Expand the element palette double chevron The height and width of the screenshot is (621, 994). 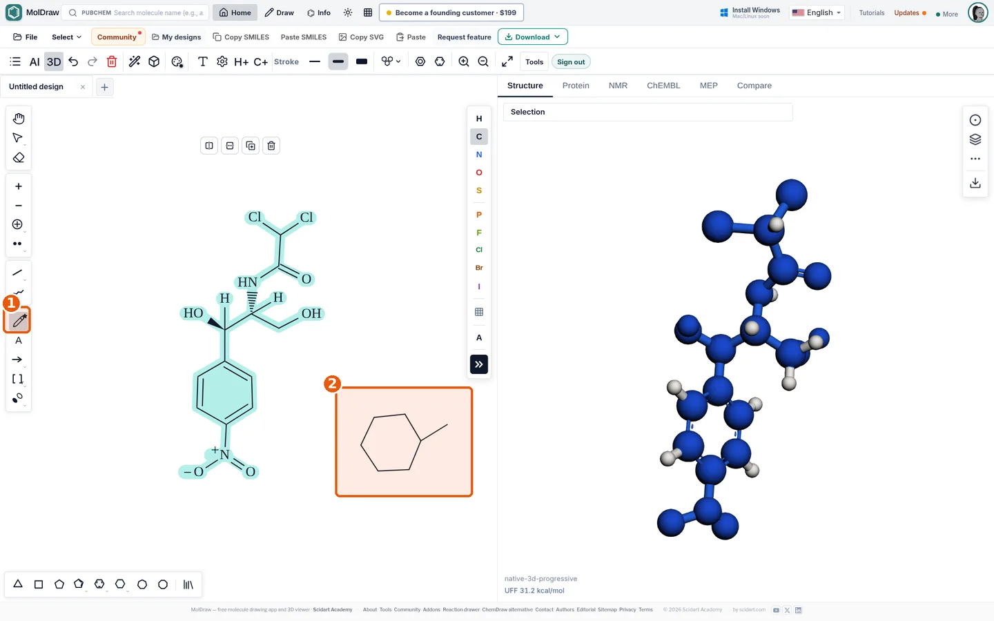point(479,364)
